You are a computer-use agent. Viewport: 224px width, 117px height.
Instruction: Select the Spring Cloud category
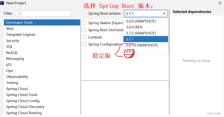[42, 89]
